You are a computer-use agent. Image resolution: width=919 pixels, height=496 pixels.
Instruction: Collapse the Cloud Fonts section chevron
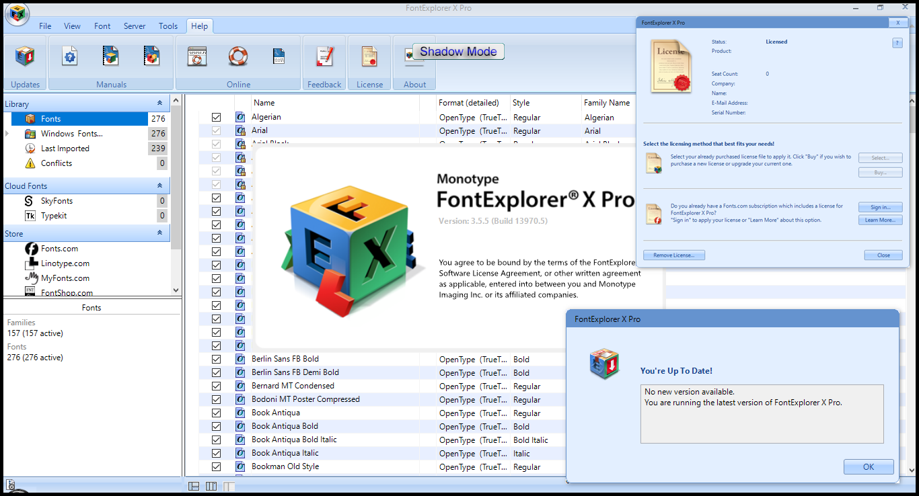point(159,185)
